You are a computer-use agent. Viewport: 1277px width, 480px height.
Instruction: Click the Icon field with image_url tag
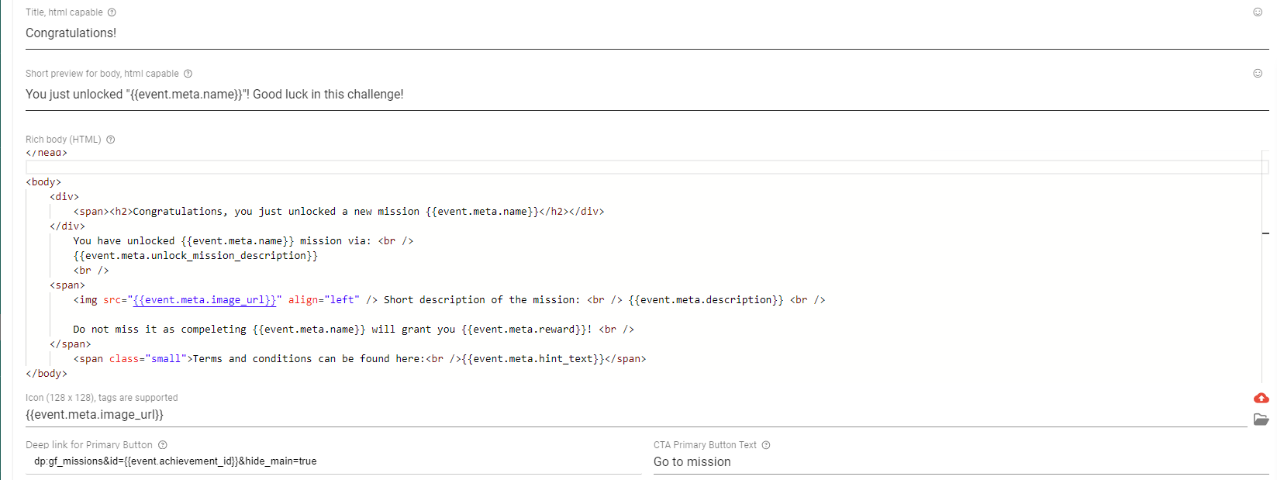click(x=620, y=415)
